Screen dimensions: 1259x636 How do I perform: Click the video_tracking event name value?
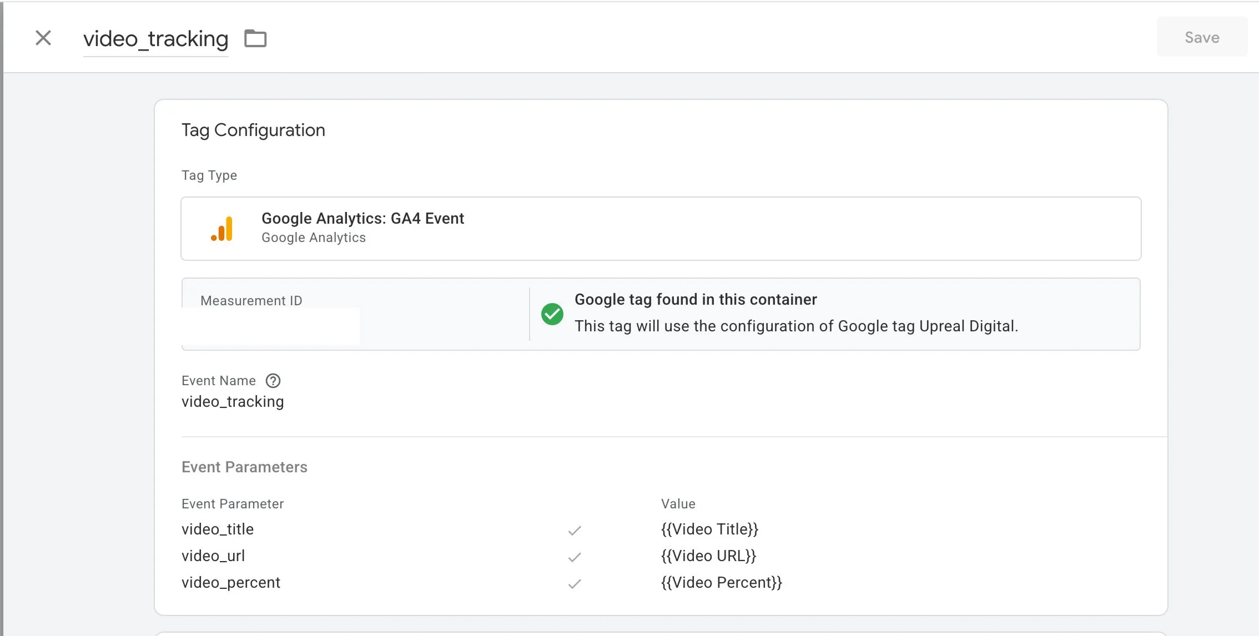click(x=233, y=401)
